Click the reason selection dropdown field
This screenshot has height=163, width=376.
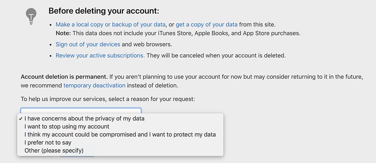click(x=81, y=111)
